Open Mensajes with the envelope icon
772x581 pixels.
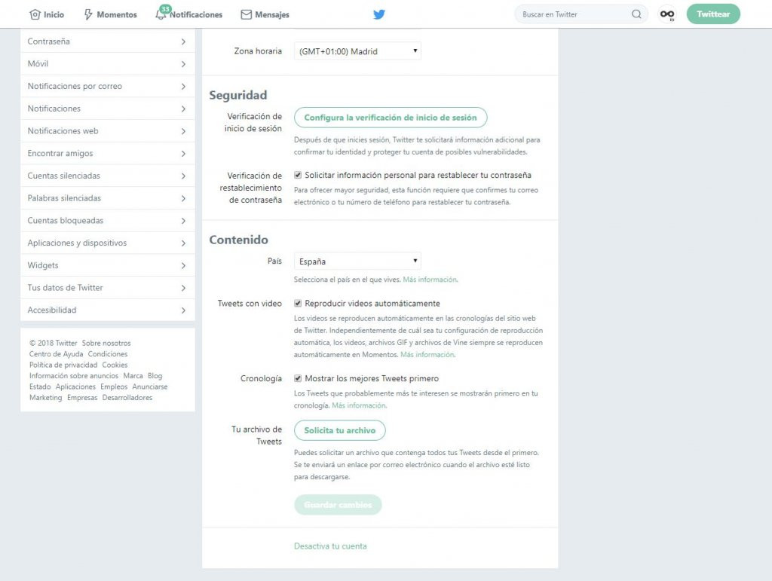tap(245, 14)
